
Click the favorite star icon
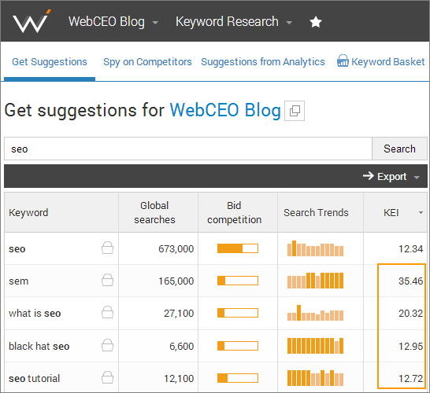point(315,22)
